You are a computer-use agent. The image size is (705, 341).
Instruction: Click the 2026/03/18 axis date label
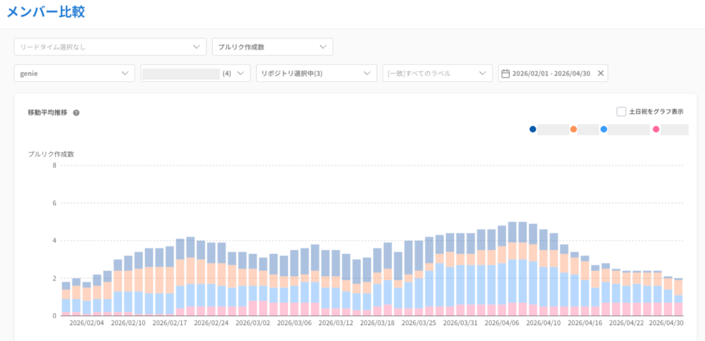pyautogui.click(x=378, y=323)
